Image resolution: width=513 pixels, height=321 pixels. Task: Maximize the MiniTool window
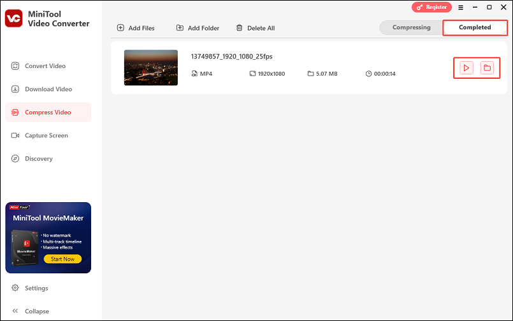(489, 7)
